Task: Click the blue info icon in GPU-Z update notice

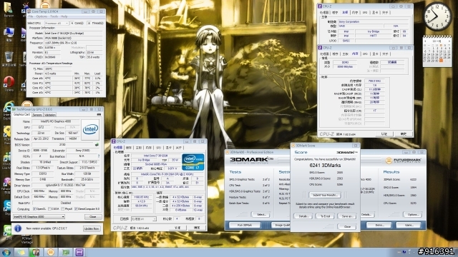Action: [x=18, y=228]
